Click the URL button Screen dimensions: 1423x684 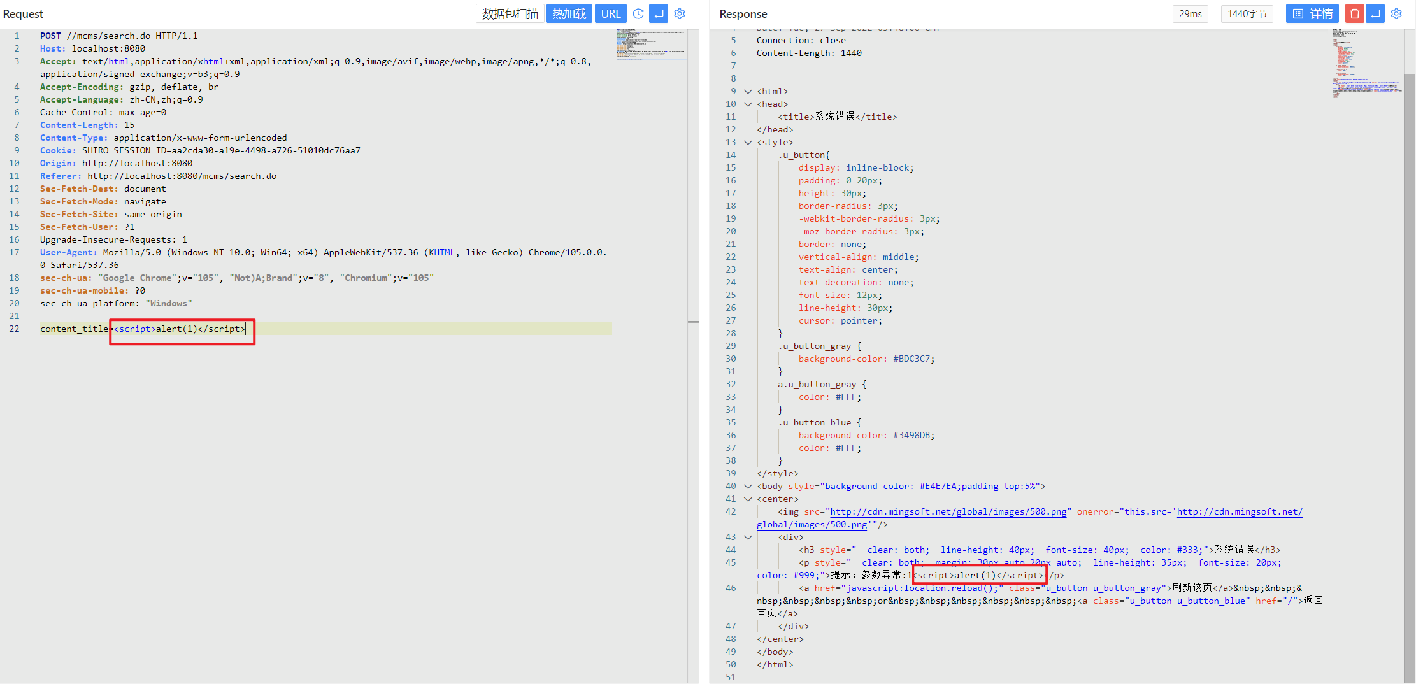point(611,13)
